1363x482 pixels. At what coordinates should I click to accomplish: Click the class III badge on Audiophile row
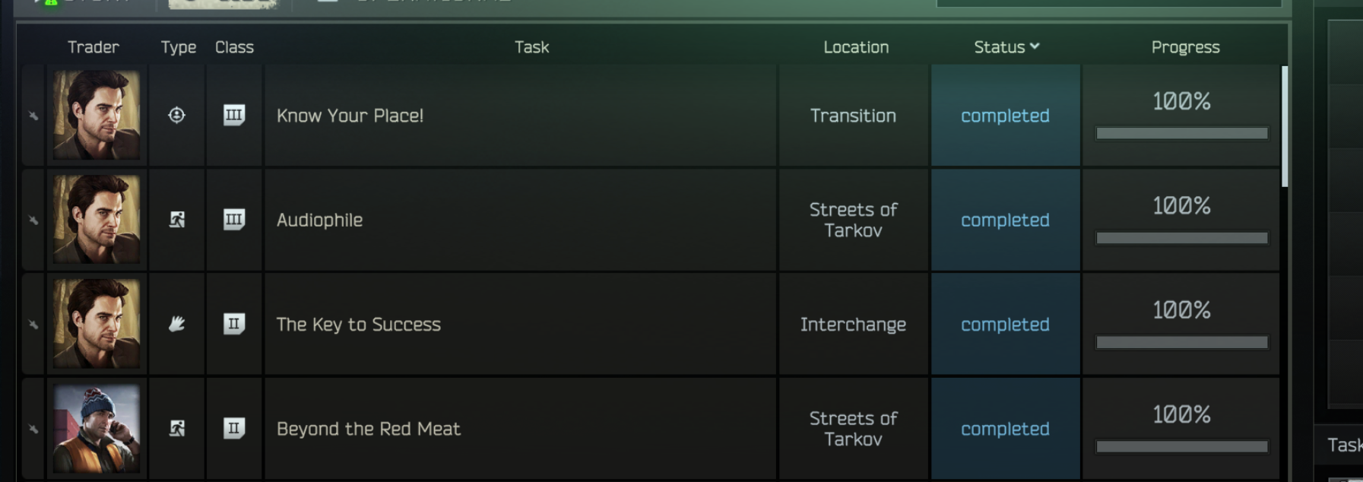pyautogui.click(x=234, y=220)
